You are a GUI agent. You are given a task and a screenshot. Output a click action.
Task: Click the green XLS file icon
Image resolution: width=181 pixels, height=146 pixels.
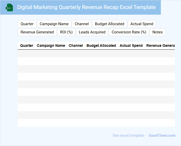point(10,7)
